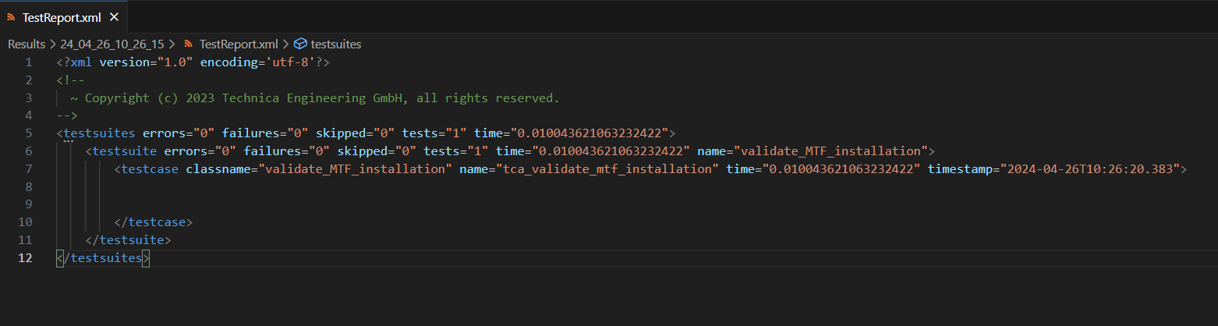This screenshot has width=1218, height=326.
Task: Click the tca_validate_mtf_installation name value
Action: pos(608,168)
